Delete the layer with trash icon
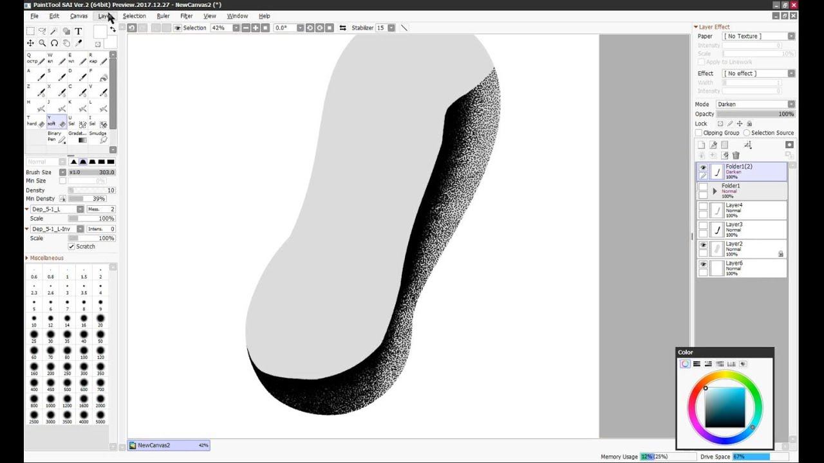This screenshot has height=463, width=824. coord(736,155)
